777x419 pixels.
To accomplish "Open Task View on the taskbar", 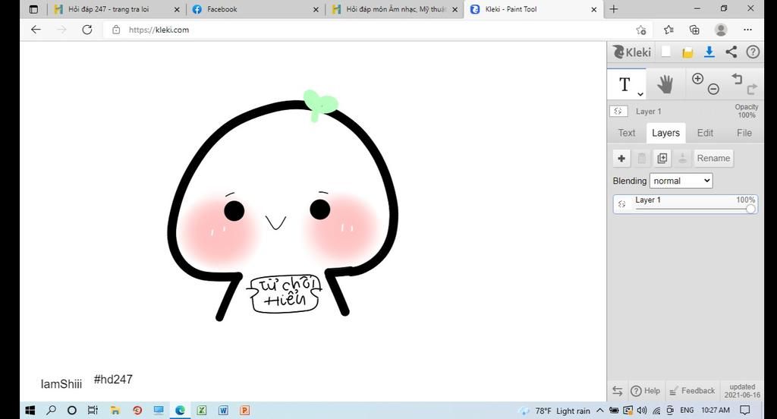I will [x=93, y=410].
